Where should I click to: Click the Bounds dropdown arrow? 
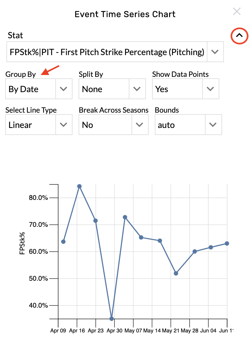[x=213, y=125]
